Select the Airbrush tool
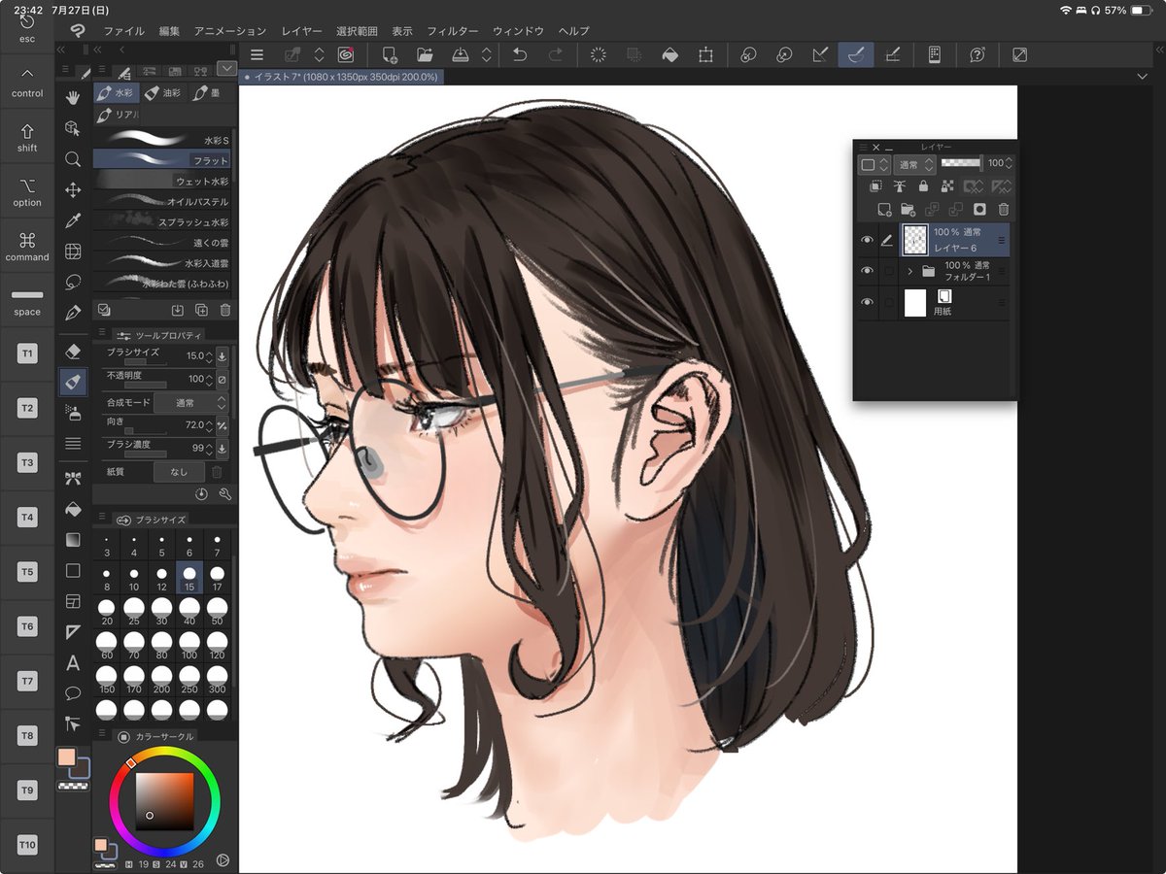This screenshot has width=1166, height=874. pyautogui.click(x=73, y=413)
